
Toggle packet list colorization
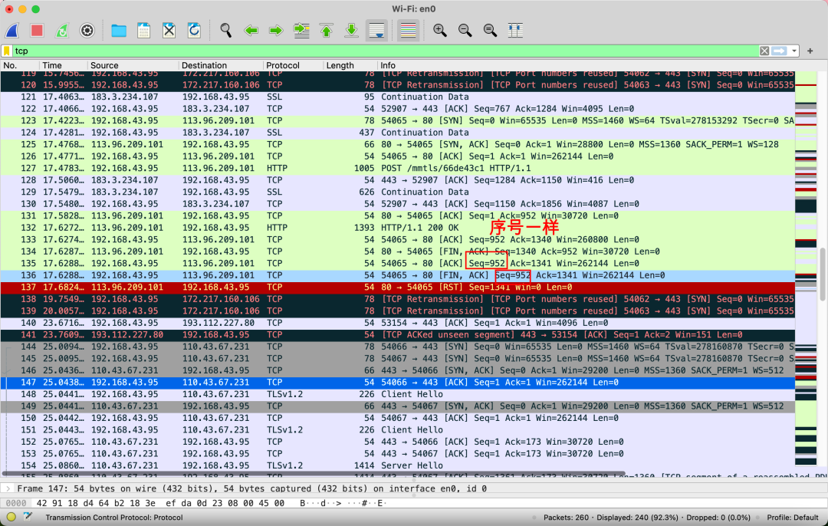[x=408, y=31]
